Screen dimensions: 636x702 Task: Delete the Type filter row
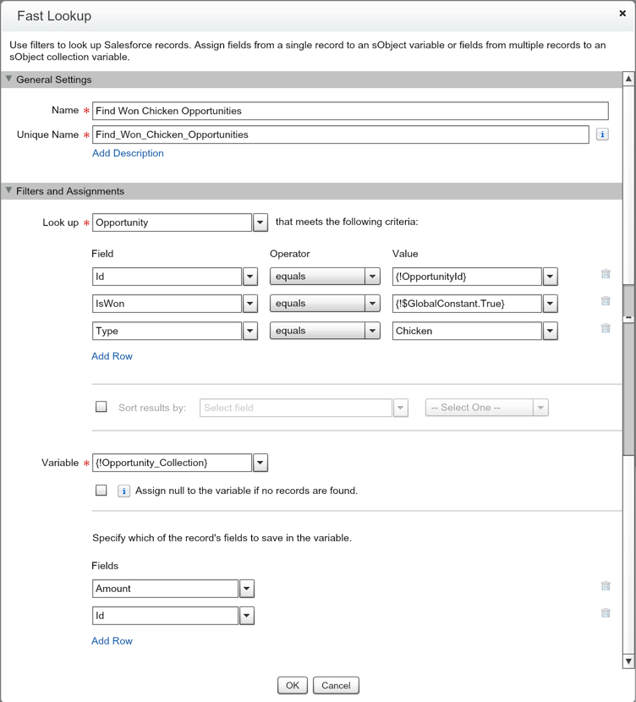tap(606, 328)
